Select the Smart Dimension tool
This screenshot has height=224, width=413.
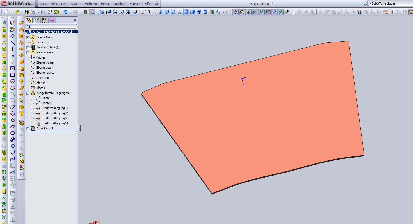pyautogui.click(x=13, y=36)
